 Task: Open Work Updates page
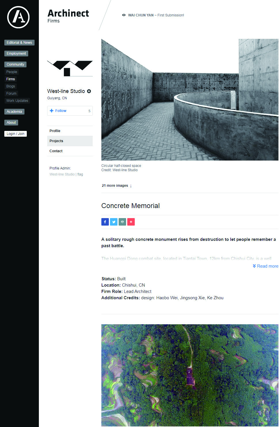[x=17, y=101]
